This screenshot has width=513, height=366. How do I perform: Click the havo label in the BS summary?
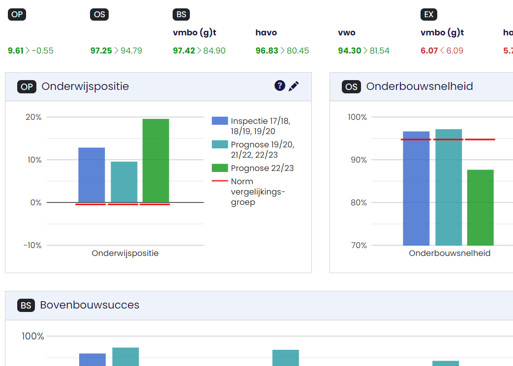tap(266, 32)
